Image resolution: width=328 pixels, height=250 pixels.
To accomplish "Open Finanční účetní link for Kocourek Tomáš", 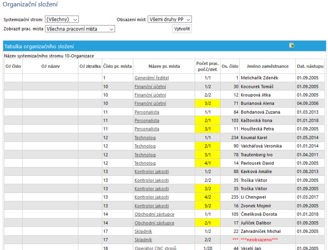I will click(150, 87).
